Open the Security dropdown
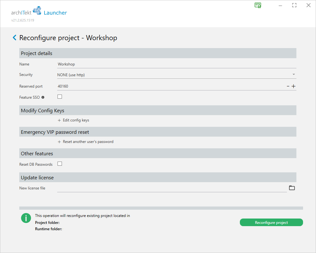 click(x=177, y=75)
